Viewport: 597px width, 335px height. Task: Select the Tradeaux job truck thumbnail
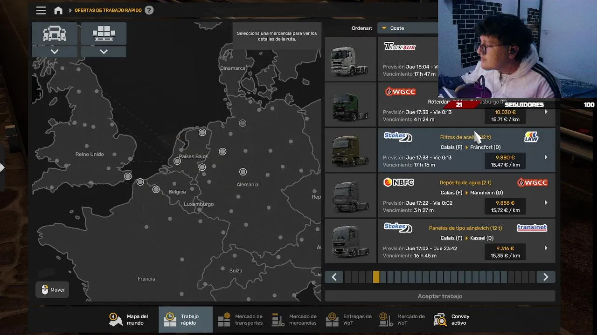pos(350,60)
